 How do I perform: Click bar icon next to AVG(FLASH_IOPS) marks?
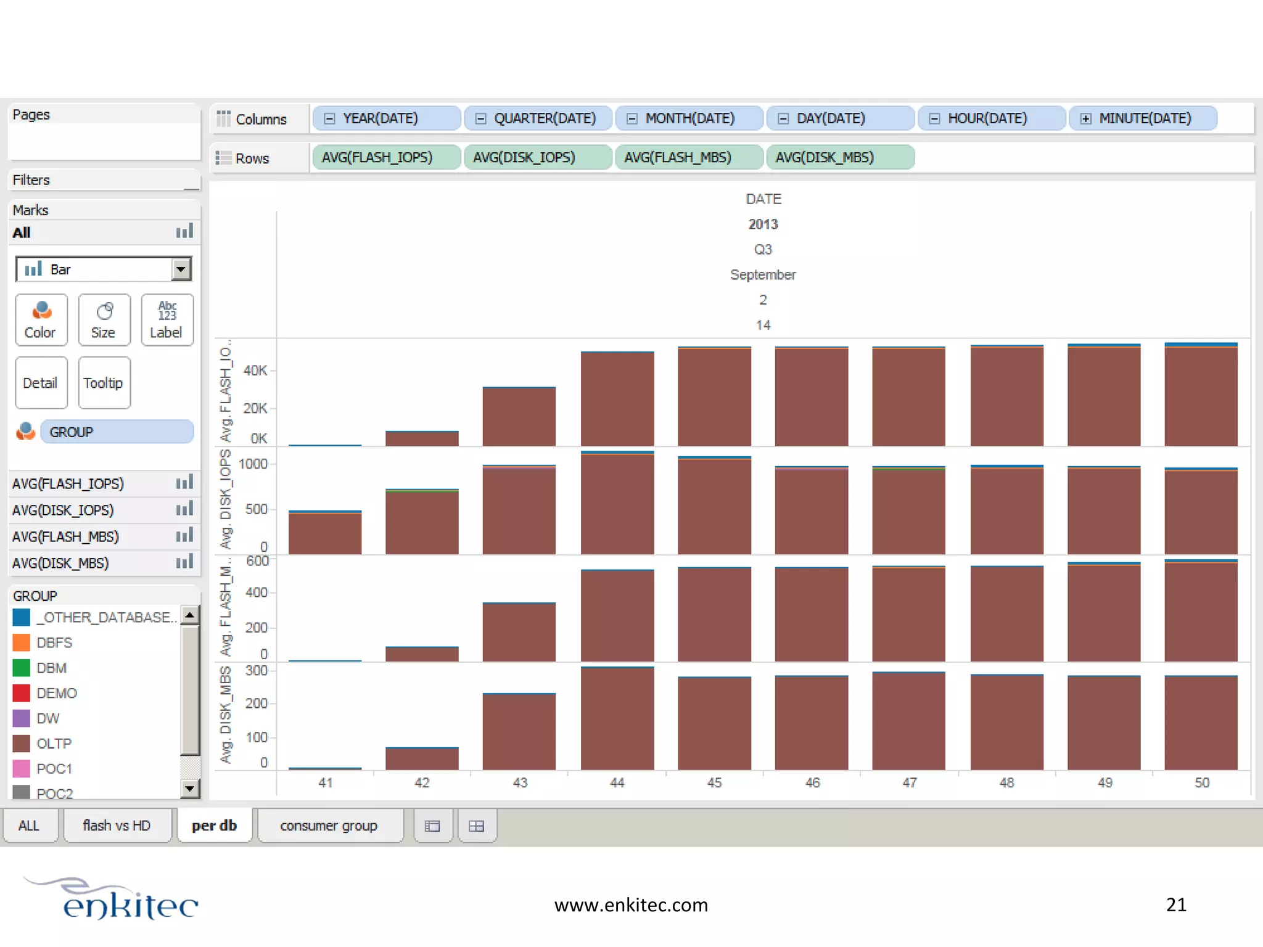point(184,483)
